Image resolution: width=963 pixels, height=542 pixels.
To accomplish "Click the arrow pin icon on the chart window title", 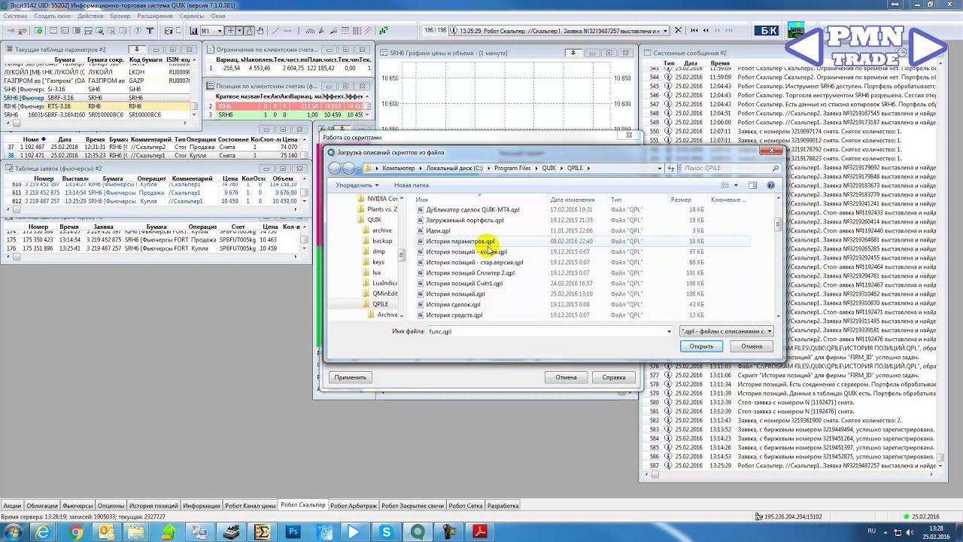I will tap(573, 53).
